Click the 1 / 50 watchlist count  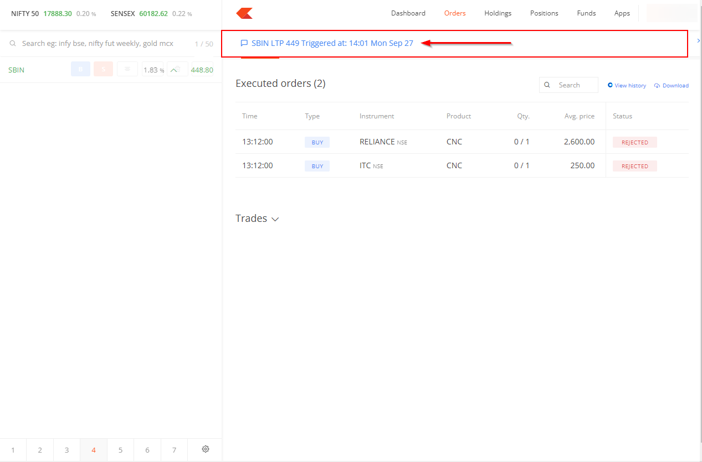pyautogui.click(x=204, y=44)
